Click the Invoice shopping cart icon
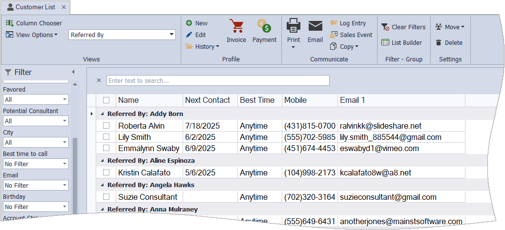 (236, 27)
